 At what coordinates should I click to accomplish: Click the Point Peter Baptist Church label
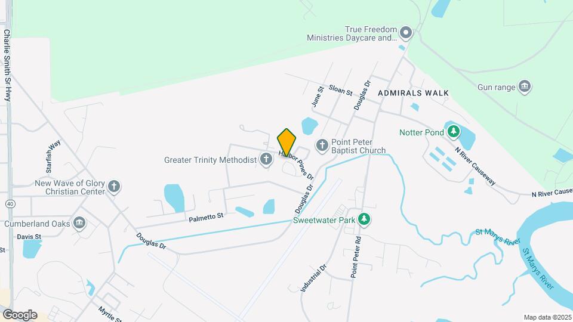[358, 146]
